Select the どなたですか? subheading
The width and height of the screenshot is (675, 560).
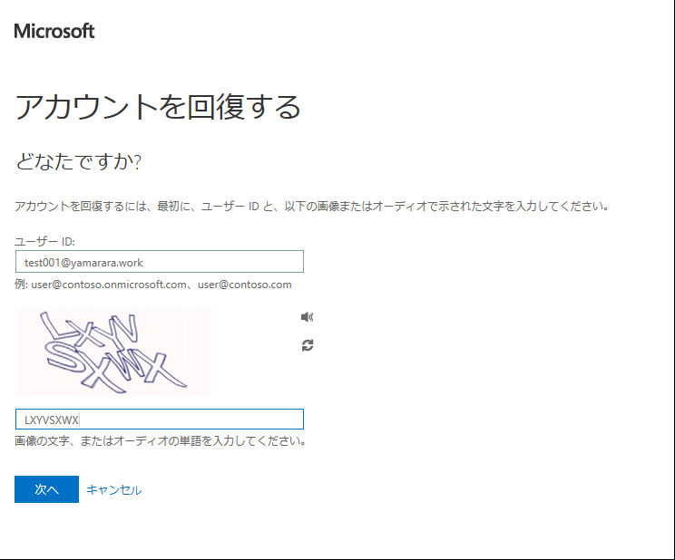tap(78, 161)
